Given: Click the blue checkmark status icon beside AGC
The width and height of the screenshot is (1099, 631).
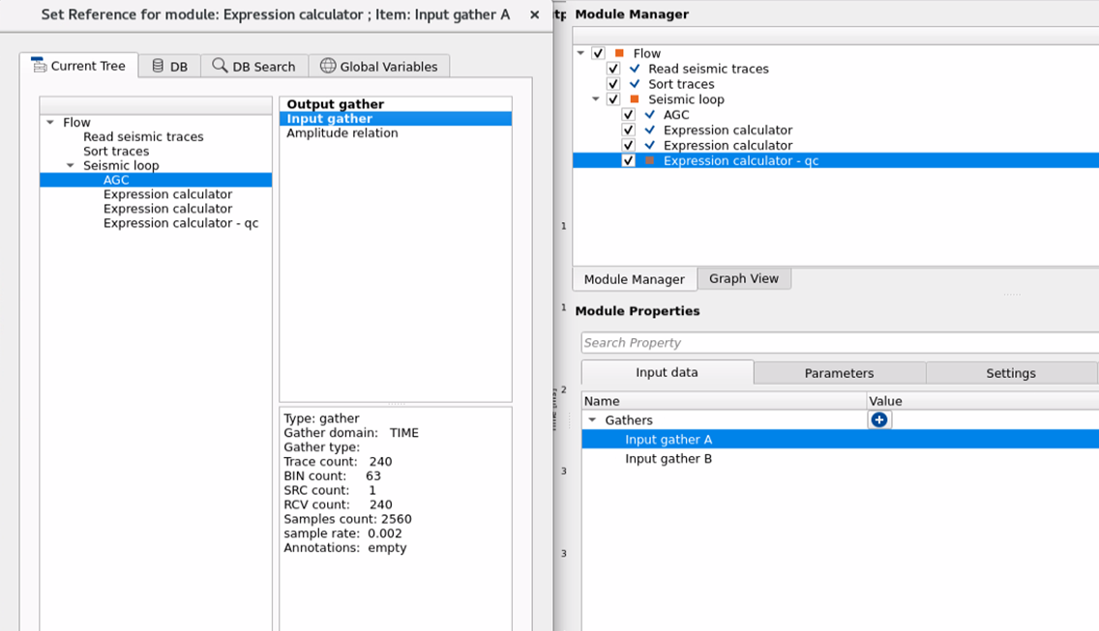Looking at the screenshot, I should point(650,115).
